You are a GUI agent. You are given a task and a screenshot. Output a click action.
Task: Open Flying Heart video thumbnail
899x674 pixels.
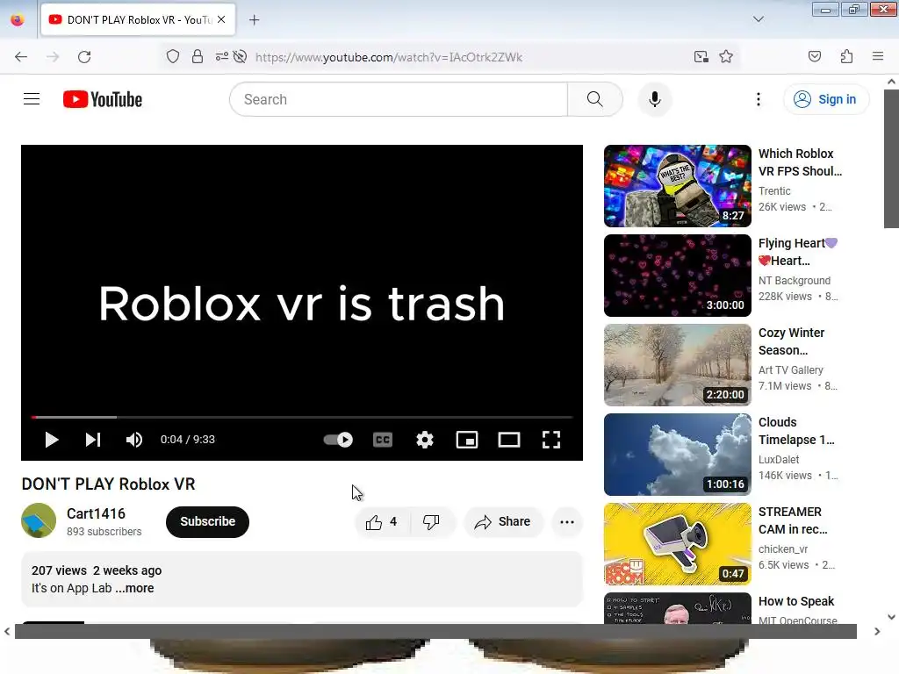(x=678, y=275)
